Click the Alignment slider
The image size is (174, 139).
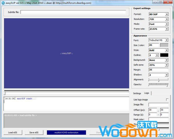pos(158,80)
